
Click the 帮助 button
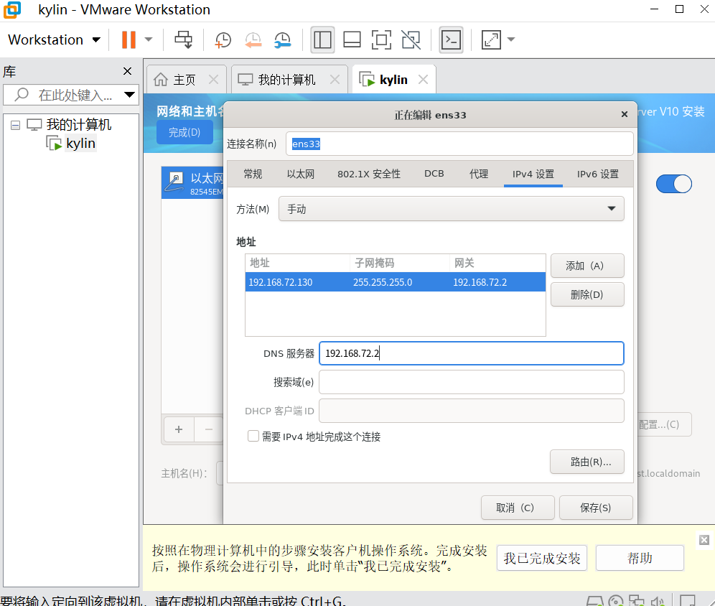640,558
